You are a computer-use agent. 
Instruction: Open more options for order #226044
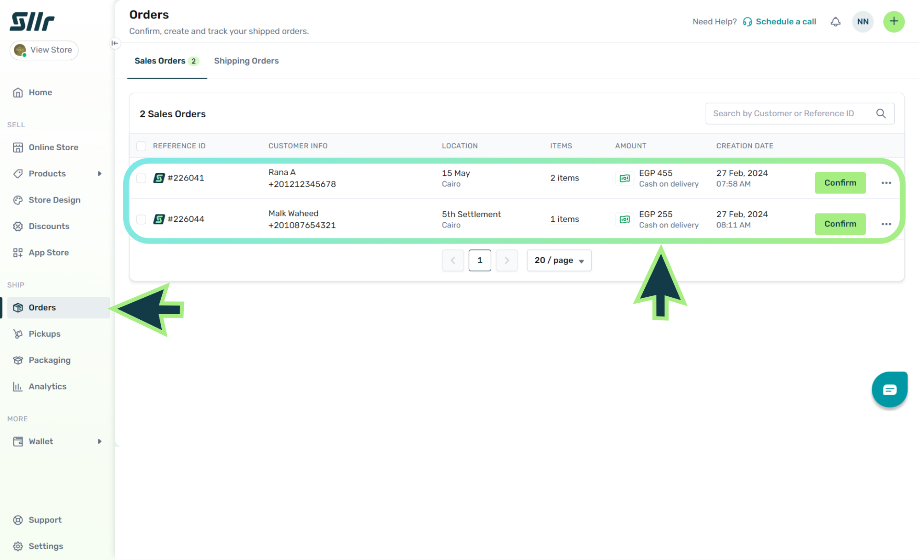pyautogui.click(x=886, y=224)
